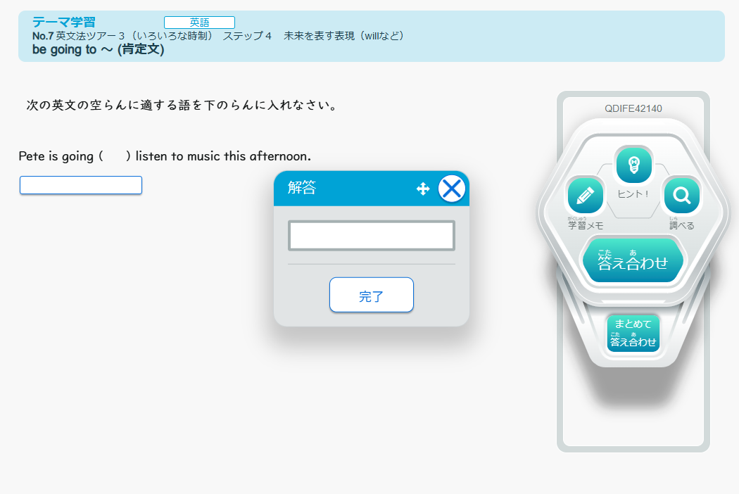
Task: Click the QDIFE42140 question code
Action: (x=633, y=108)
